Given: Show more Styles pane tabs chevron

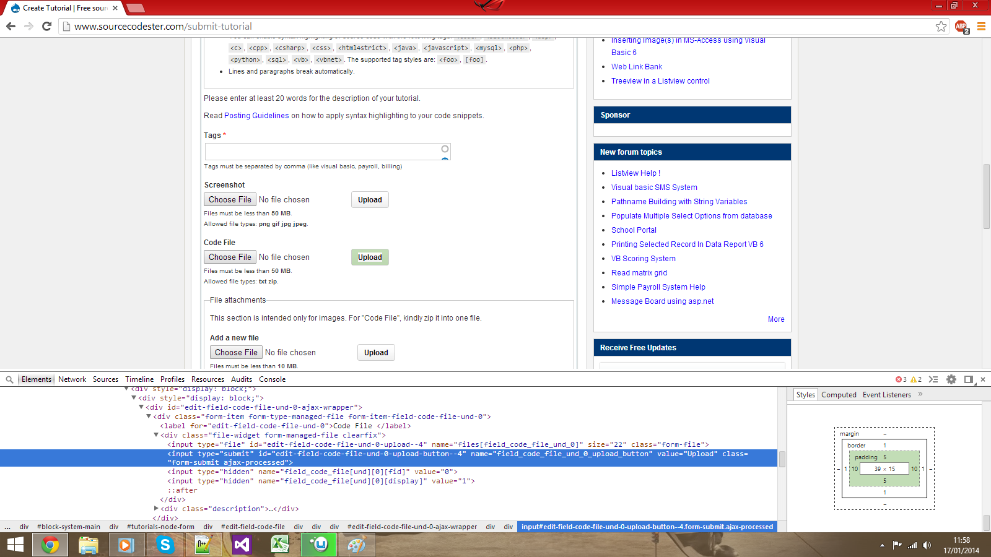Looking at the screenshot, I should 920,394.
